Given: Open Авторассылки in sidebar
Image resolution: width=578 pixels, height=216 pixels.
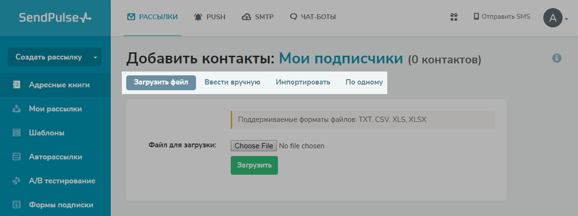Looking at the screenshot, I should point(55,157).
